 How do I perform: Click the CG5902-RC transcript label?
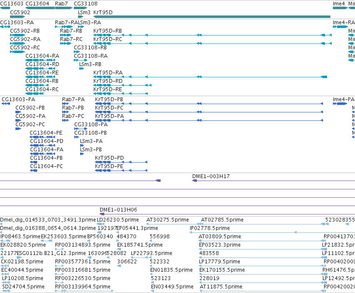[25, 48]
